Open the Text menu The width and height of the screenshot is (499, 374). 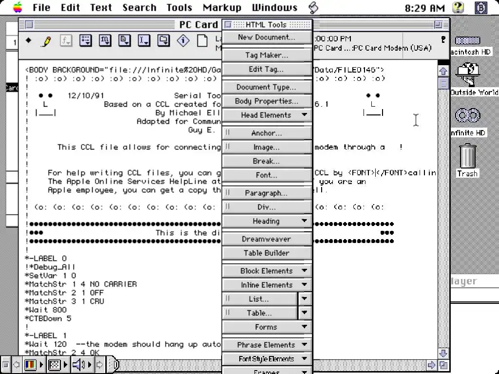point(101,7)
